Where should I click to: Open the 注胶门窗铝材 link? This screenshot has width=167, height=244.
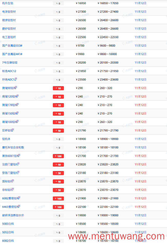[10, 164]
